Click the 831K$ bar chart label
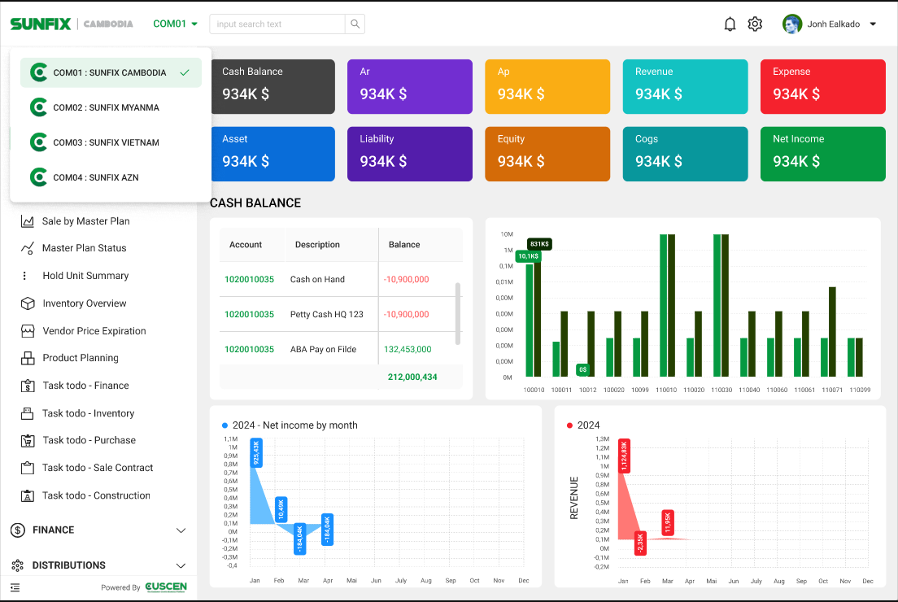898x602 pixels. click(x=539, y=244)
